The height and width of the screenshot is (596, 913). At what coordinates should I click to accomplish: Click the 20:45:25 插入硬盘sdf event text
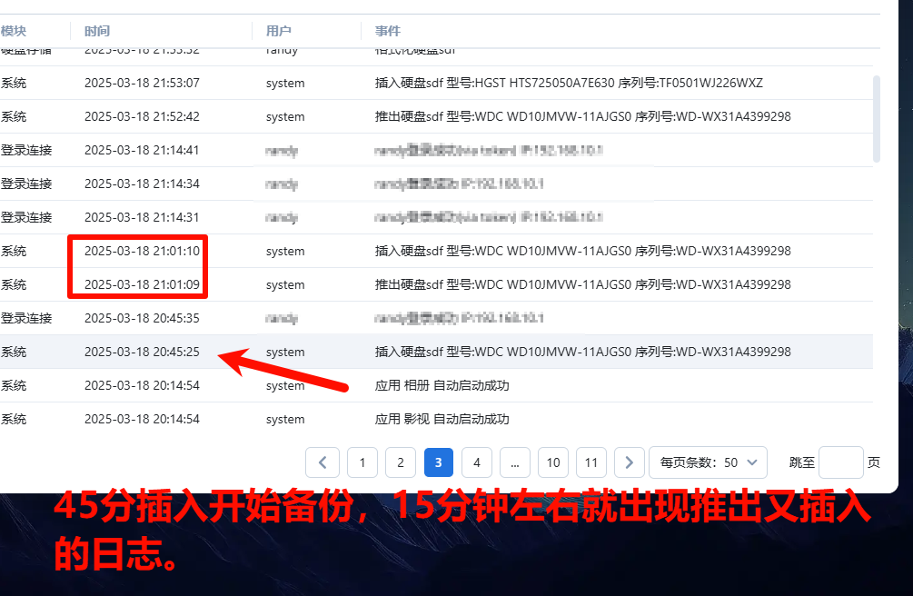click(583, 352)
